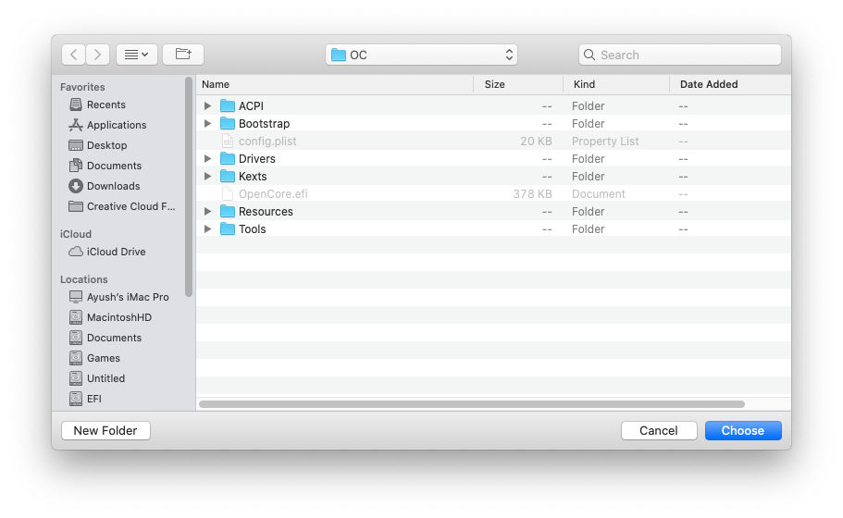The width and height of the screenshot is (843, 518).
Task: Open Applications in the sidebar
Action: (107, 125)
